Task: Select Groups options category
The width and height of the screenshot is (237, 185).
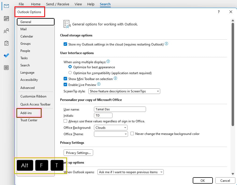Action: (36, 44)
